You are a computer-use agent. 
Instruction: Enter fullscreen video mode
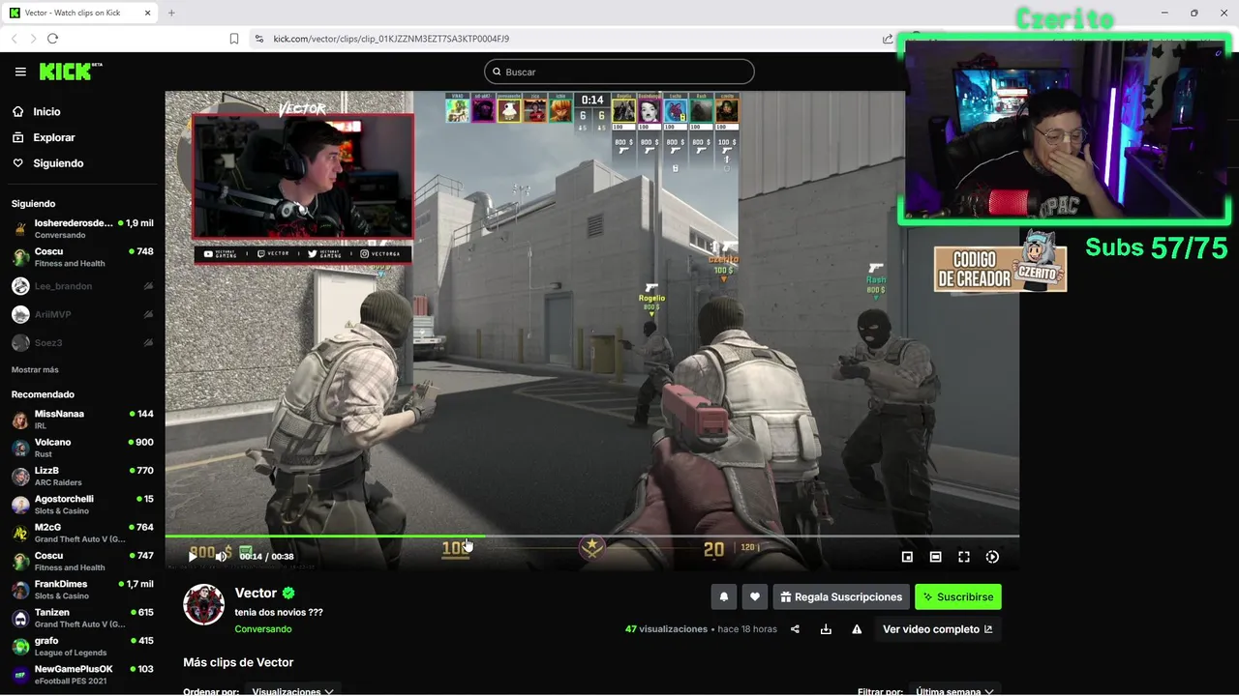click(964, 557)
